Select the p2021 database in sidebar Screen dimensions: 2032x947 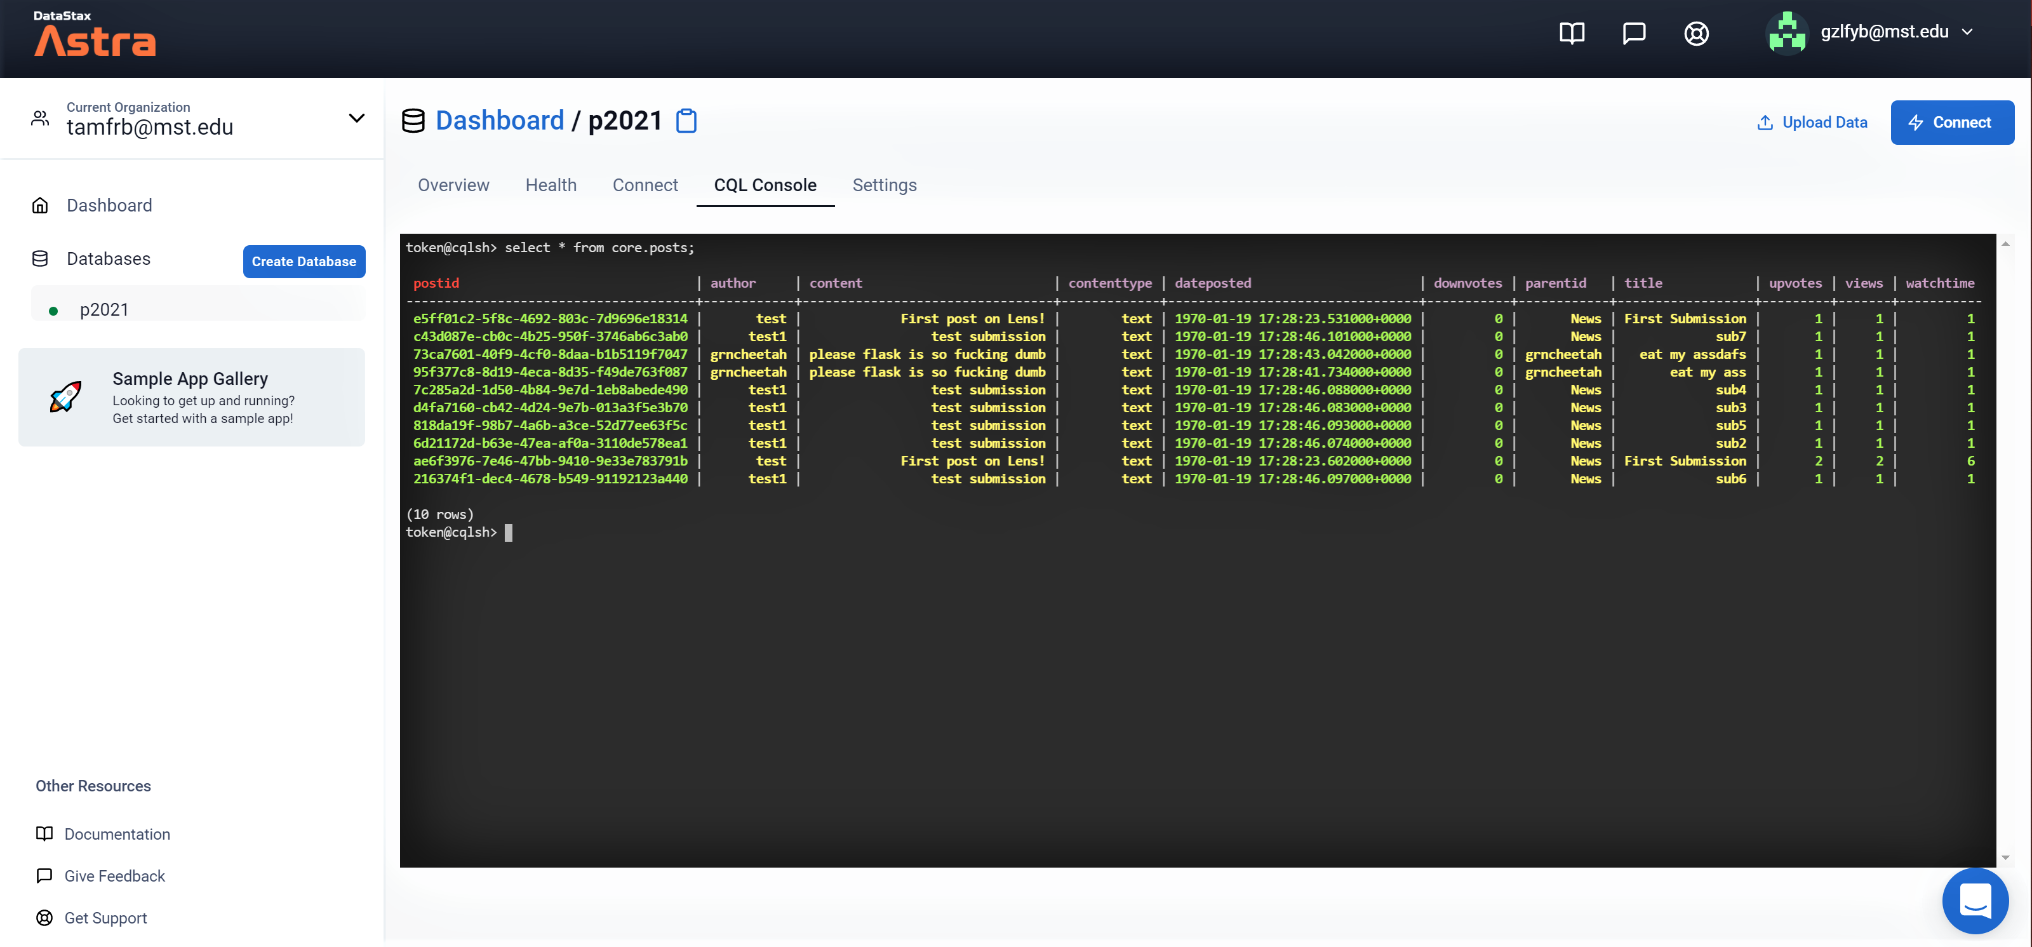(104, 309)
